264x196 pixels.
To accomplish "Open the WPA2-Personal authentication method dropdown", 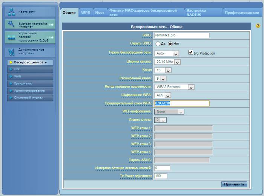I will pos(174,87).
